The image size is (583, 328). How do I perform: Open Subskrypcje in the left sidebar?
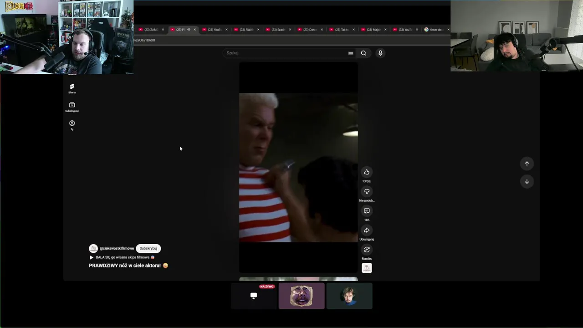(x=72, y=107)
